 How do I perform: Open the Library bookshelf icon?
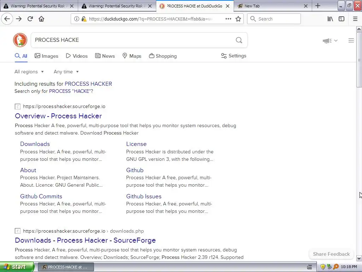pyautogui.click(x=330, y=19)
